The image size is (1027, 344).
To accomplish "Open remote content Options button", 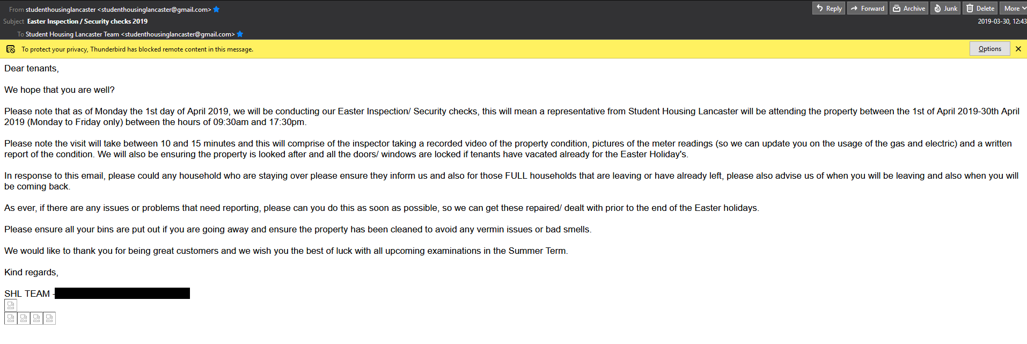I will (989, 49).
